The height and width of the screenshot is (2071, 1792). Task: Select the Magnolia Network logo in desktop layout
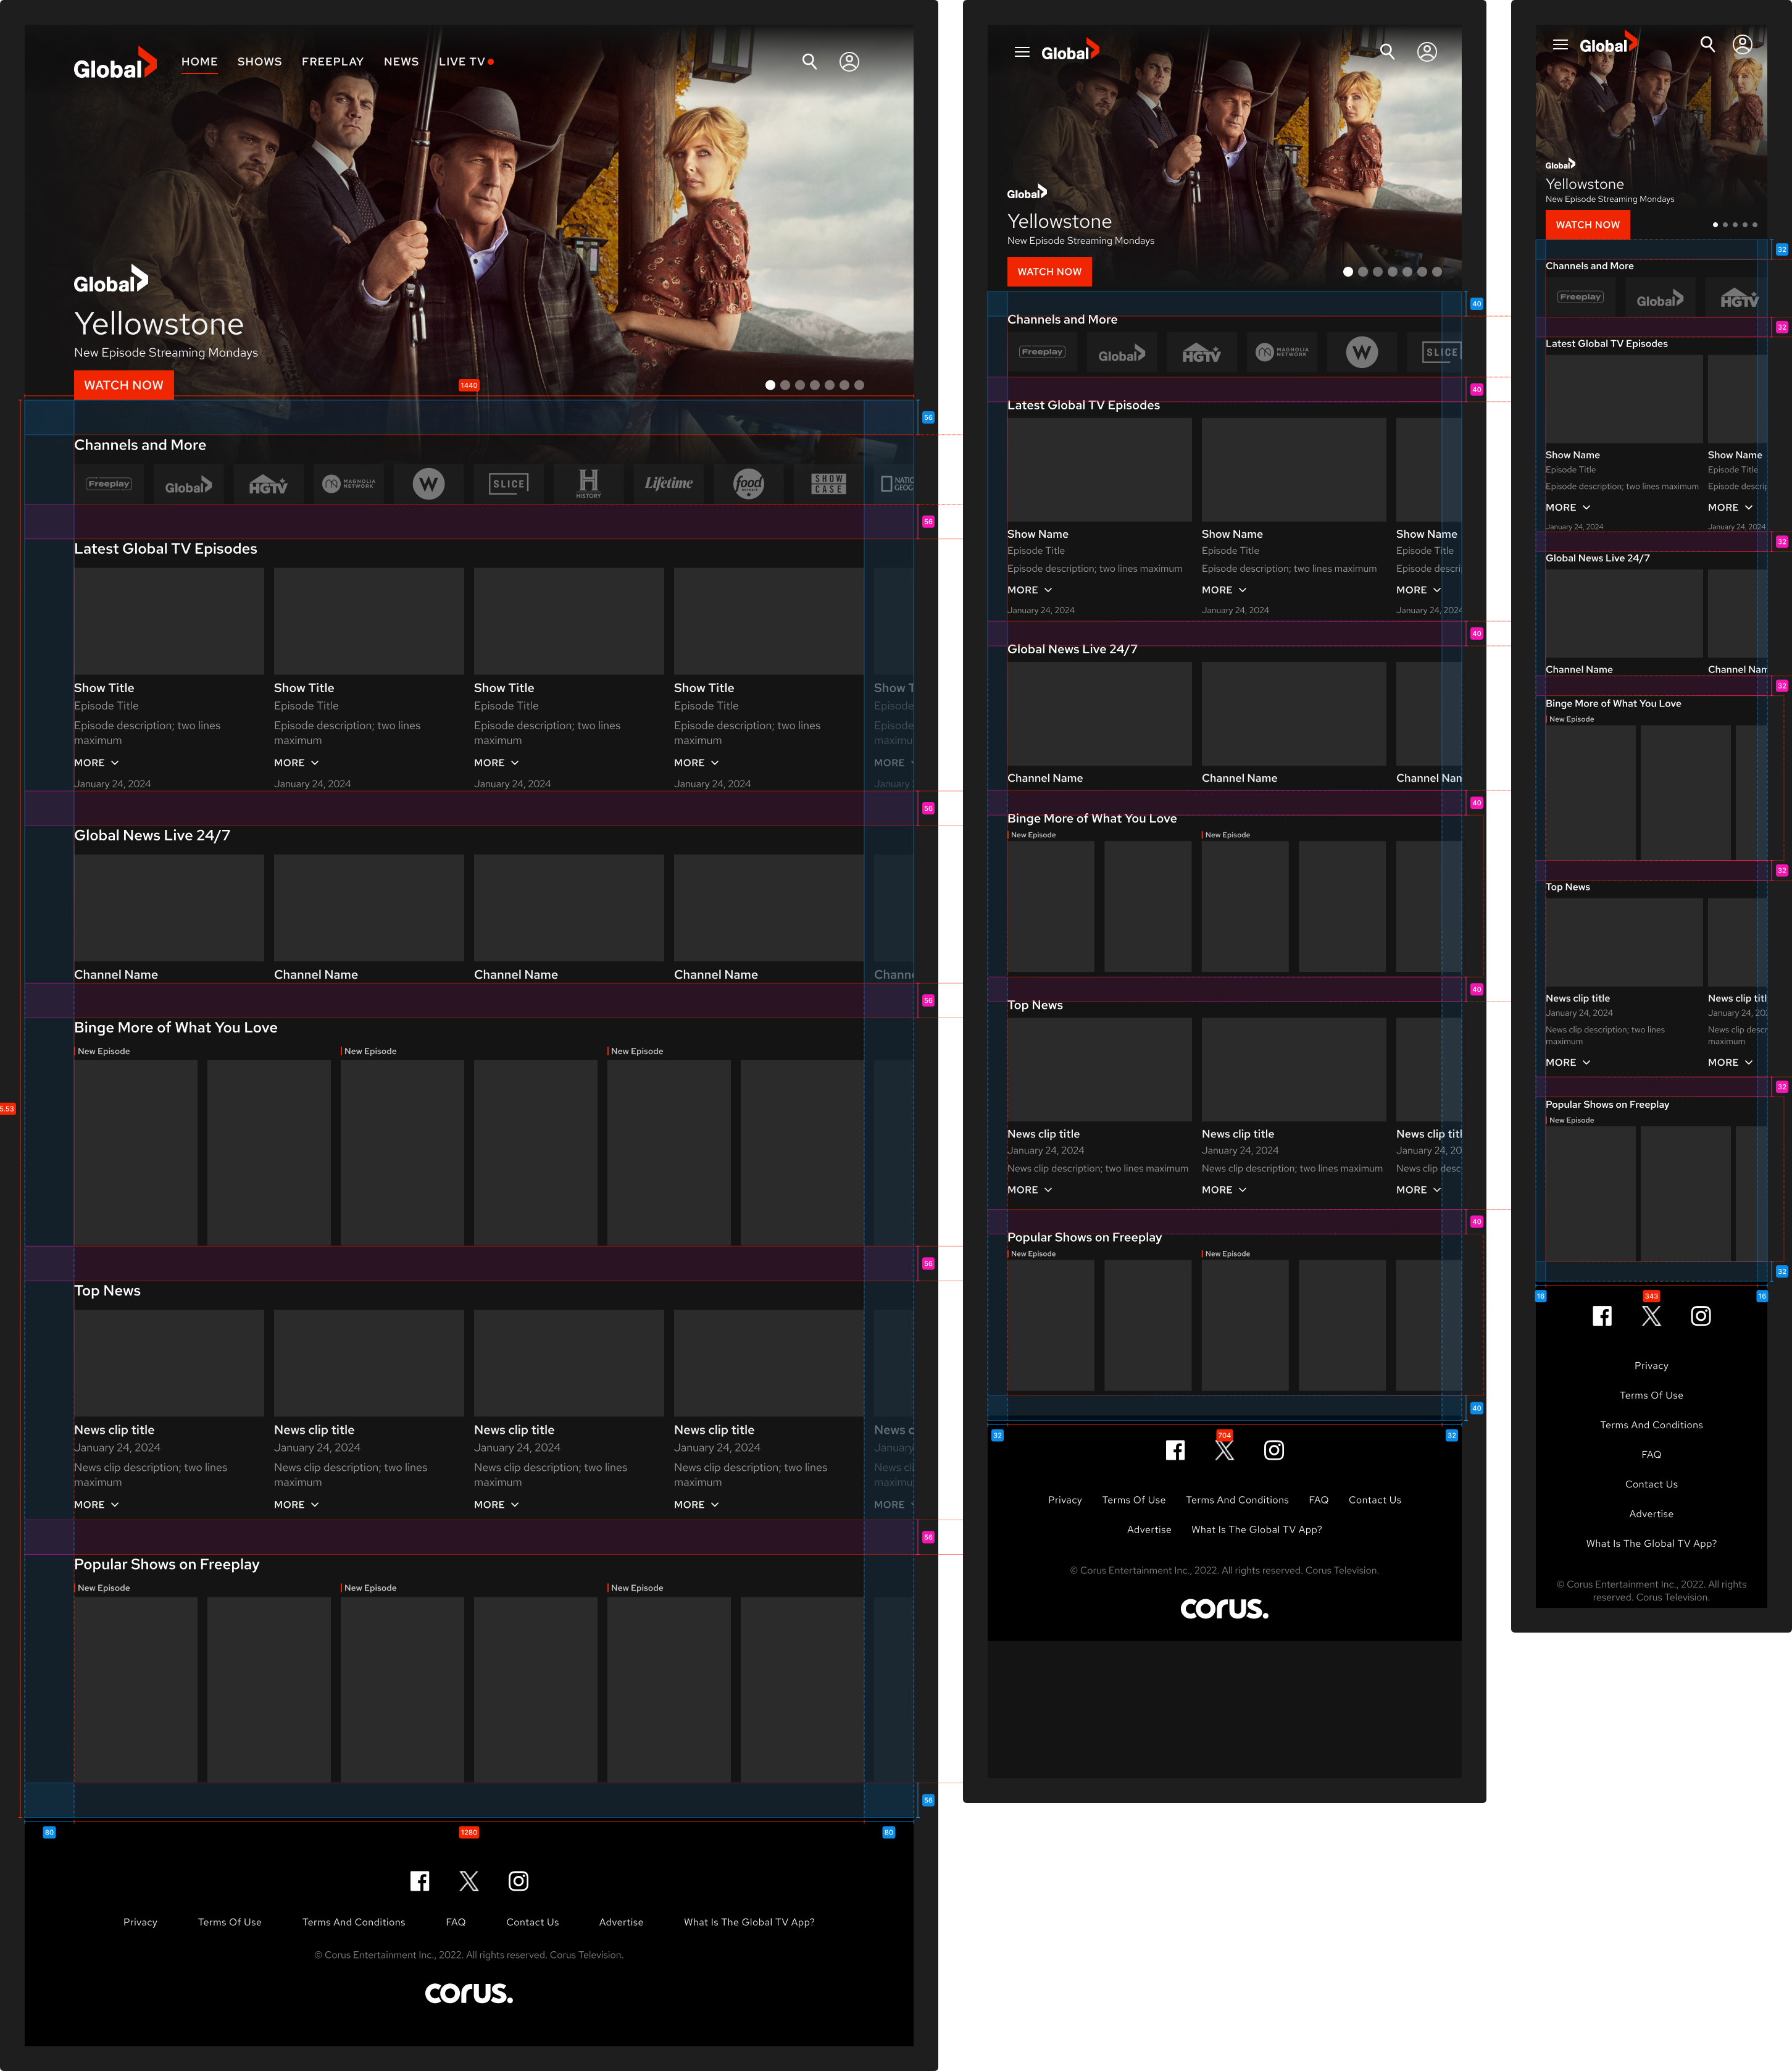[x=349, y=484]
